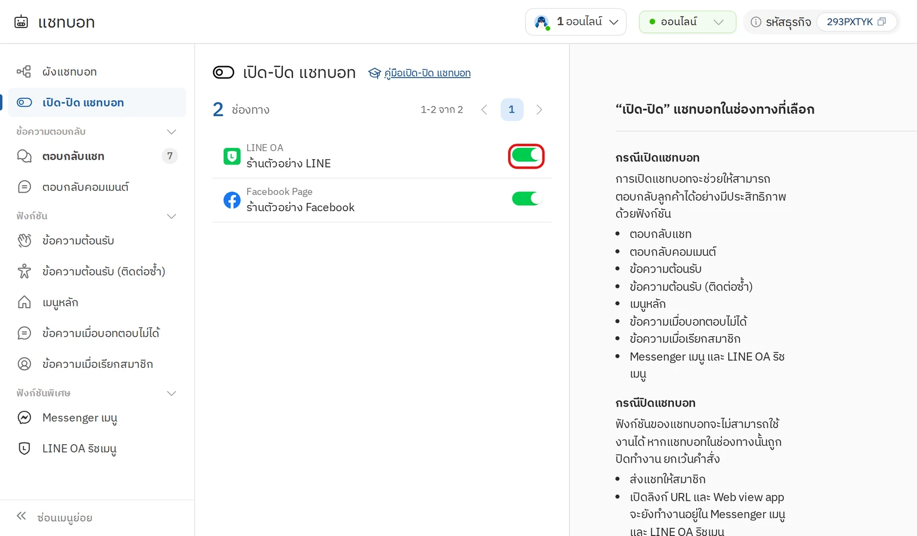Go to next page of channels
Viewport: 917px width, 536px height.
[x=539, y=110]
